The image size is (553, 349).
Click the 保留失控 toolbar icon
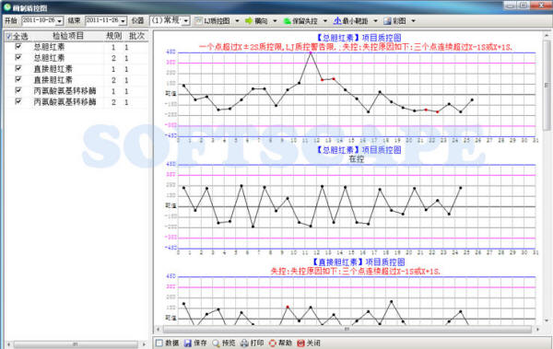tap(288, 21)
